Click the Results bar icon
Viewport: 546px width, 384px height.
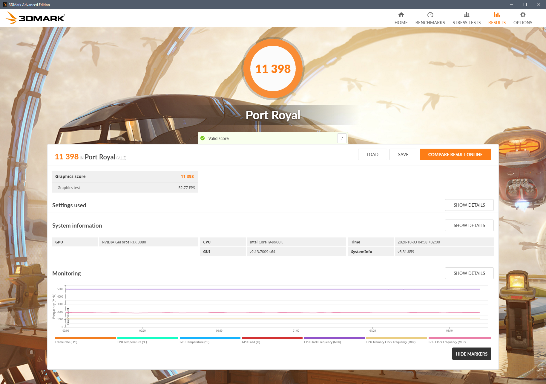(x=497, y=15)
